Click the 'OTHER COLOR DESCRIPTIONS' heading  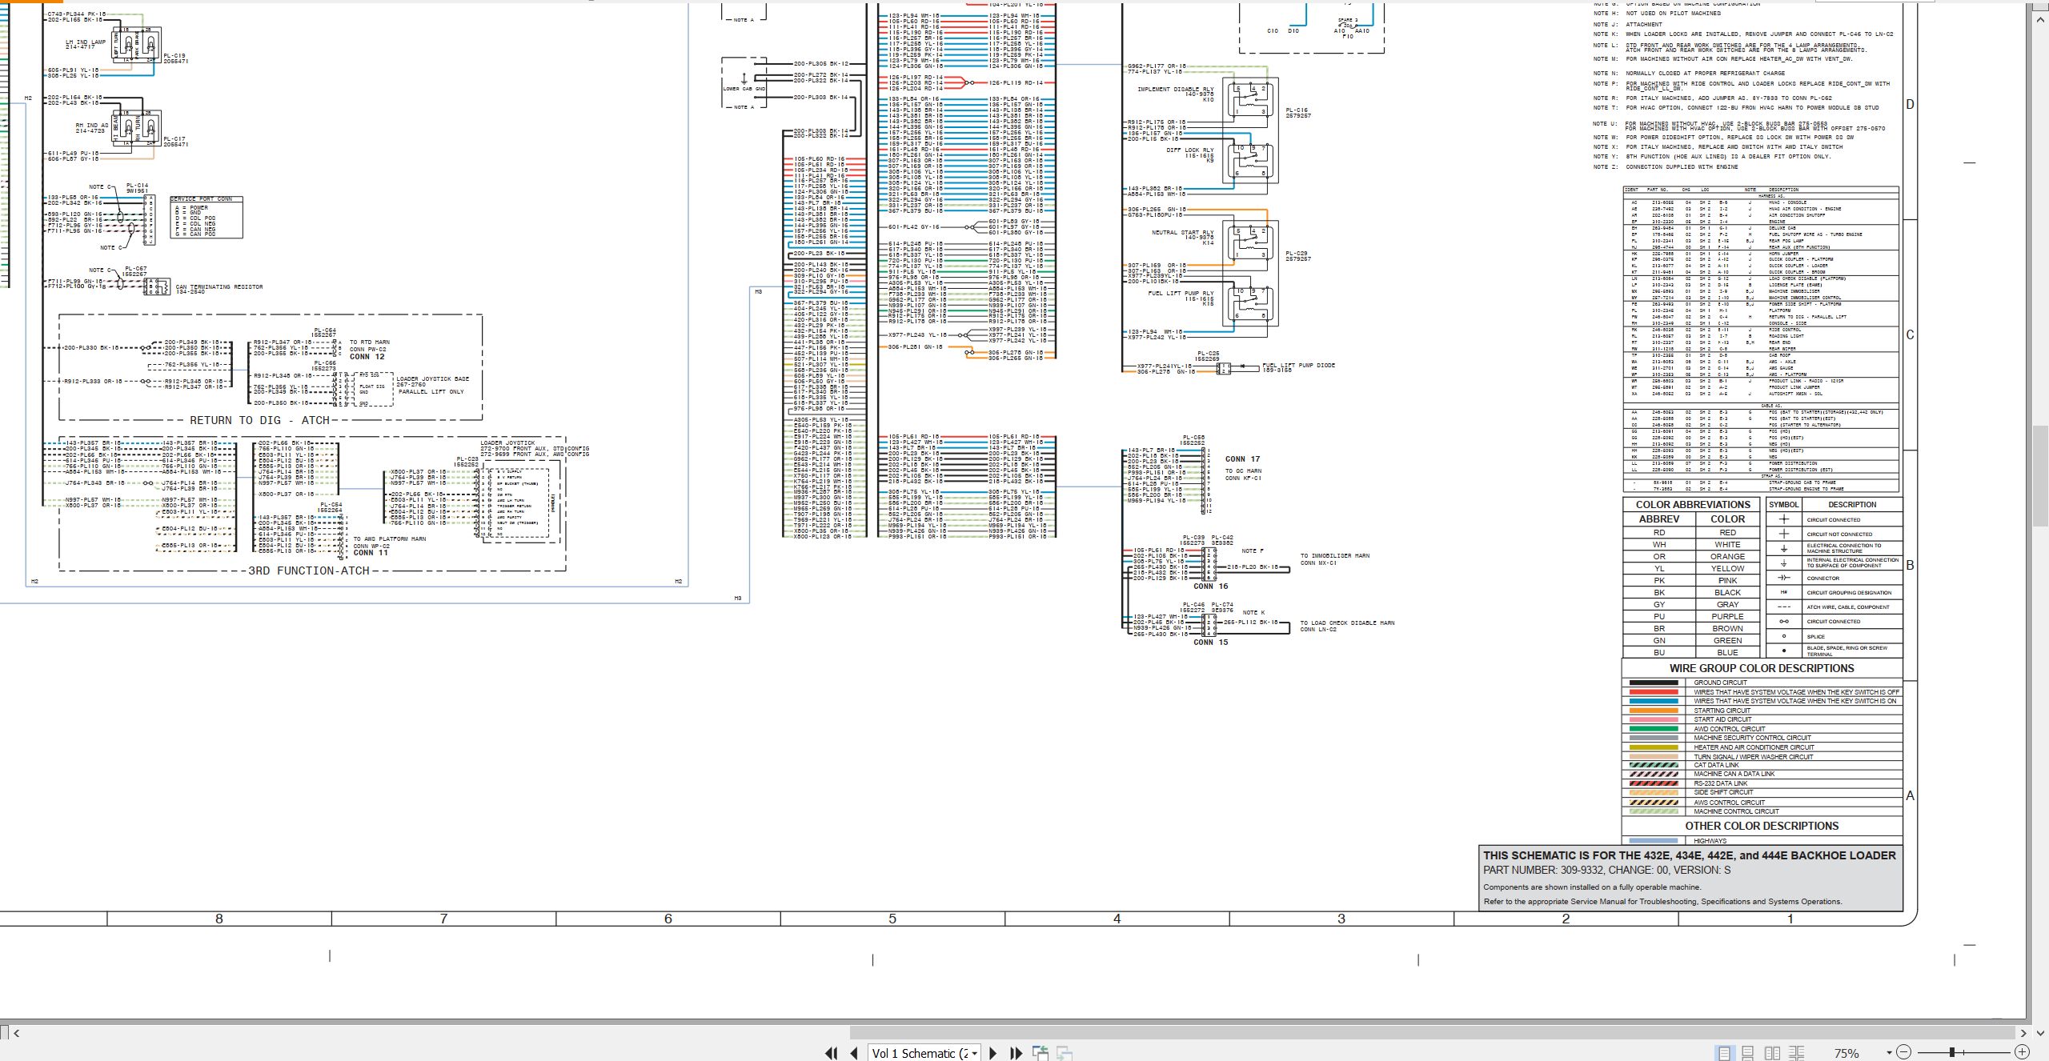click(1762, 826)
